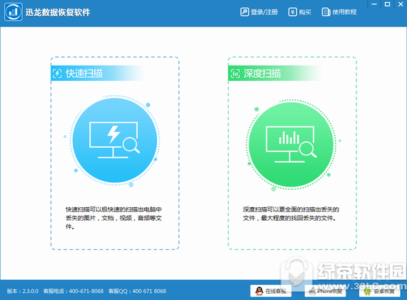The height and width of the screenshot is (300, 407).
Task: Start quick scan via blue monitor icon
Action: point(115,140)
